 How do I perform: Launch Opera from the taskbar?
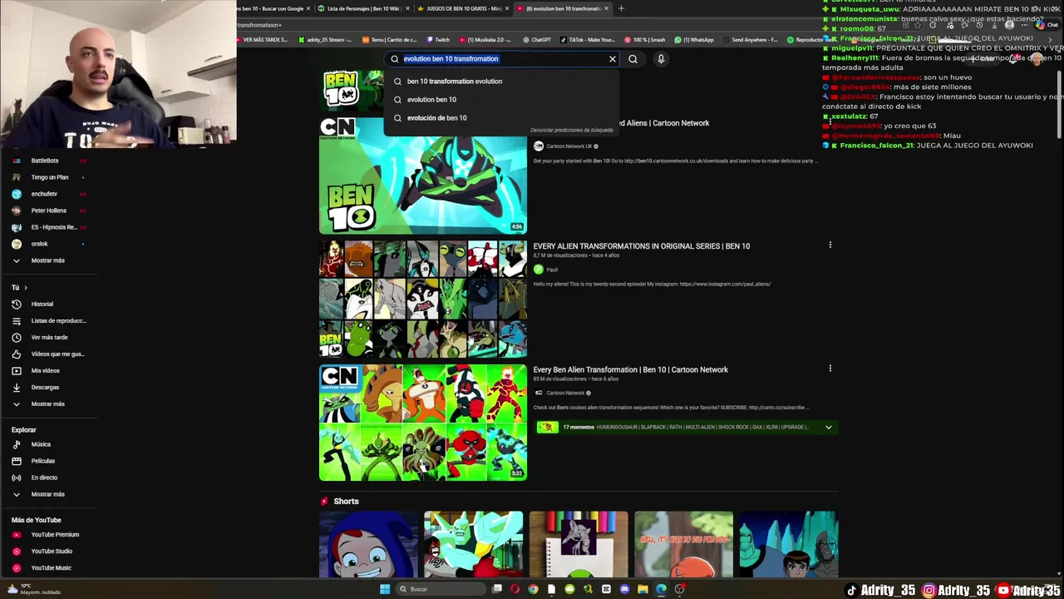(x=515, y=589)
